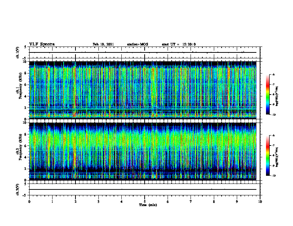
Task: Click time axis tick label '8'
Action: [x=214, y=202]
